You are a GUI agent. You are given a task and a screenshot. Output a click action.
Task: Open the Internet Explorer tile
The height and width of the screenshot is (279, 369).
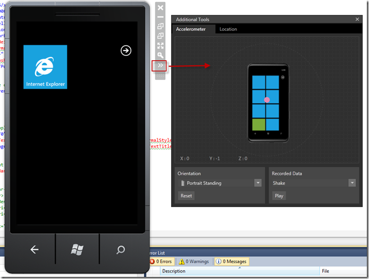click(45, 67)
